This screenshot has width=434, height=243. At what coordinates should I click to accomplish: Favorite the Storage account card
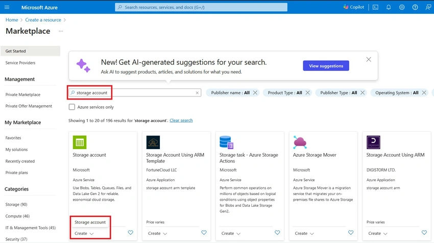click(x=130, y=232)
